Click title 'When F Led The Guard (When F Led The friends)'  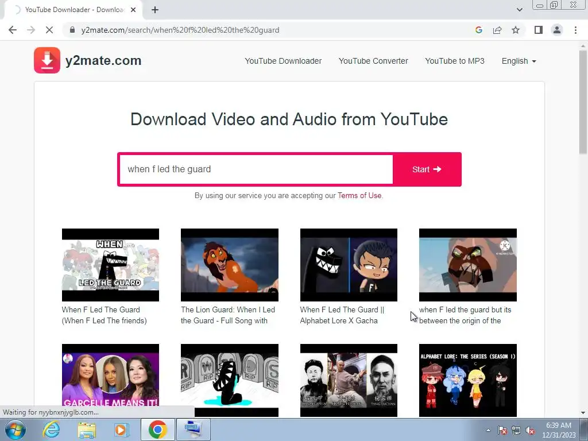point(105,315)
